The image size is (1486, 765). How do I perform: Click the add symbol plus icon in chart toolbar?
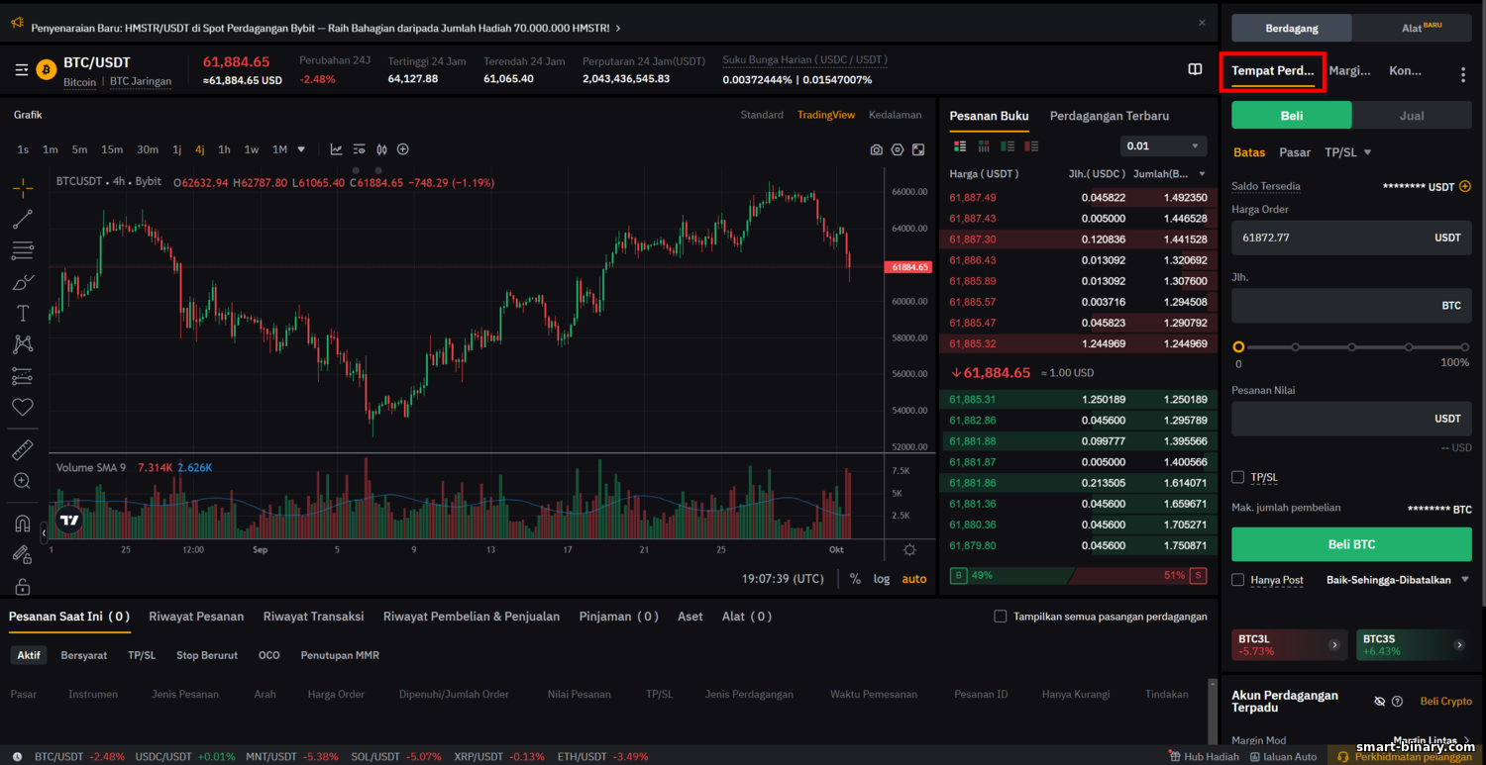point(403,149)
